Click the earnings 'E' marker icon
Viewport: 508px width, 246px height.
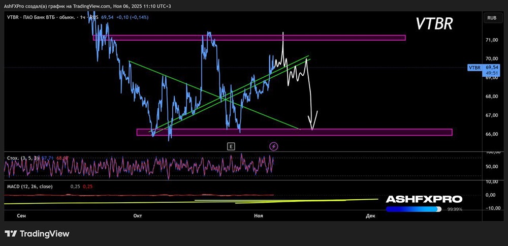tap(231, 146)
